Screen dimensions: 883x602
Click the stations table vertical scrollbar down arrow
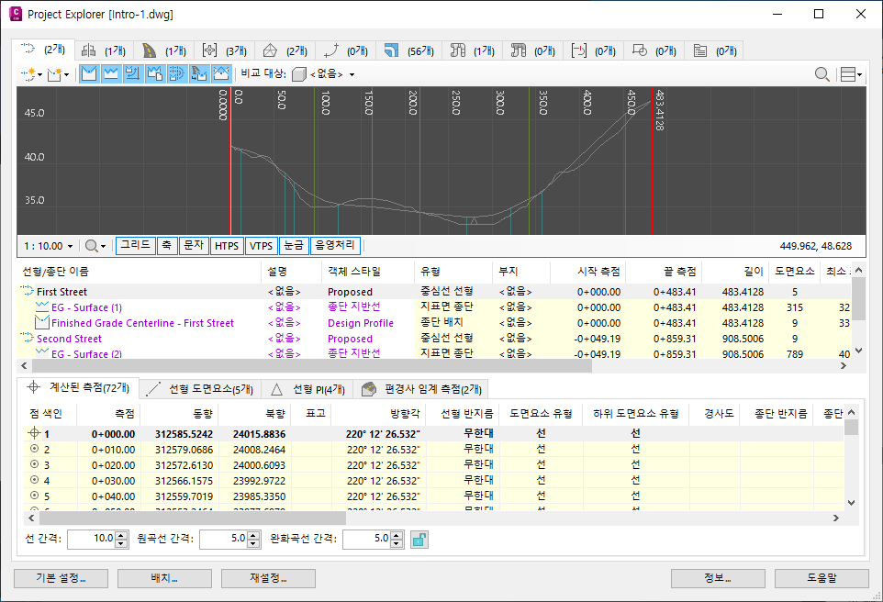click(852, 503)
